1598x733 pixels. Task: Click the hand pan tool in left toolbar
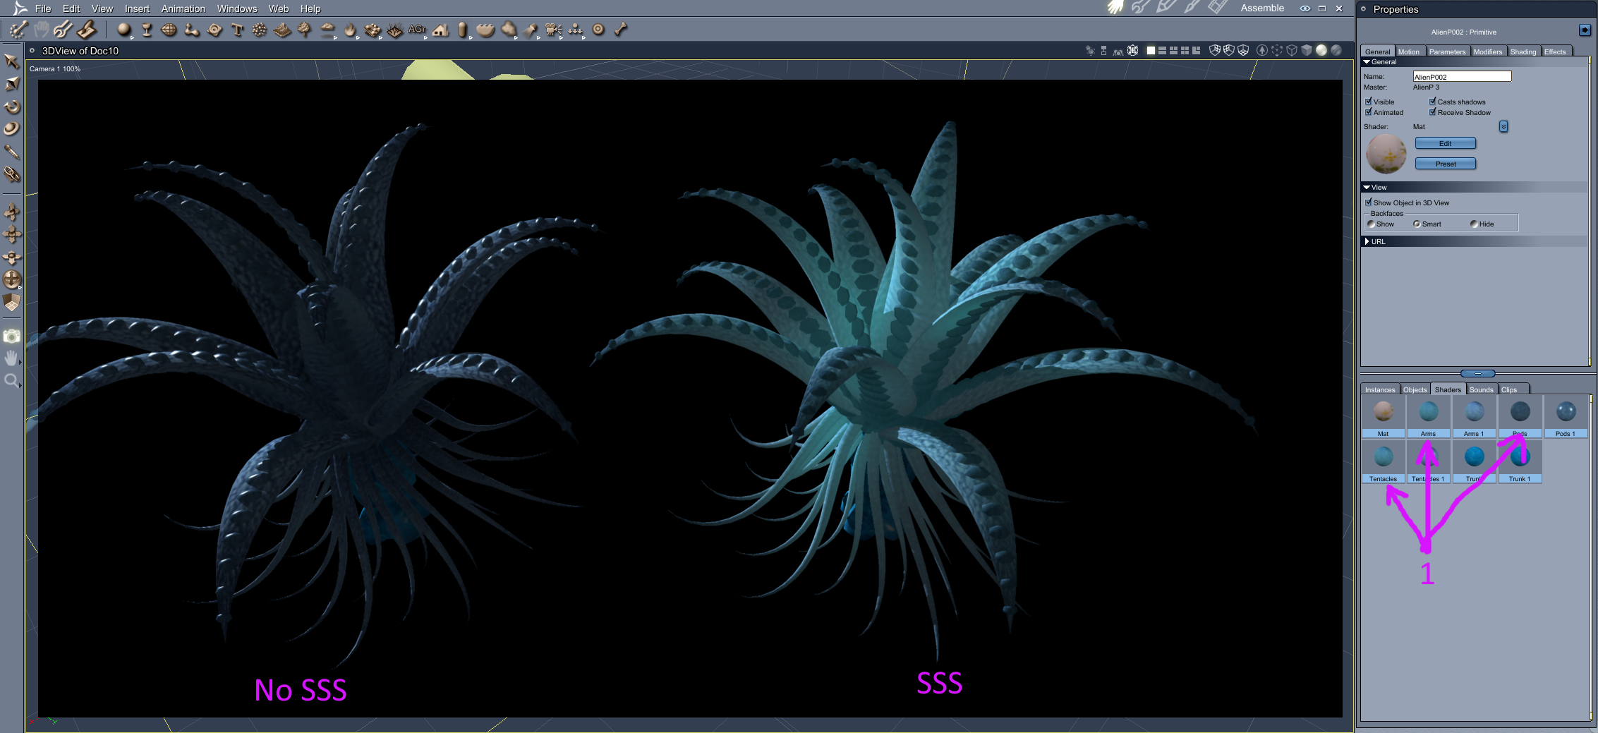(x=12, y=358)
